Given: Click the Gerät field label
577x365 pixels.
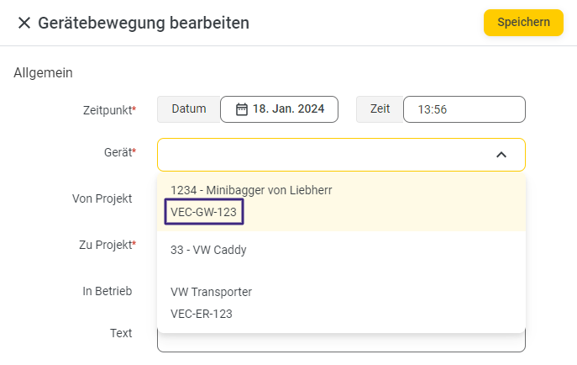Looking at the screenshot, I should 119,152.
